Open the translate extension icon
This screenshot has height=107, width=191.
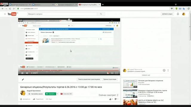coord(184,9)
